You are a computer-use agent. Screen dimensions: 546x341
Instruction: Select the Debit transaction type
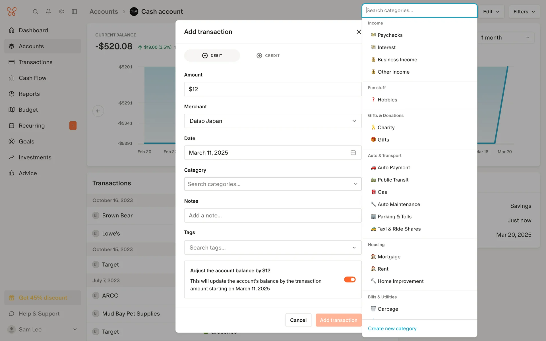212,55
